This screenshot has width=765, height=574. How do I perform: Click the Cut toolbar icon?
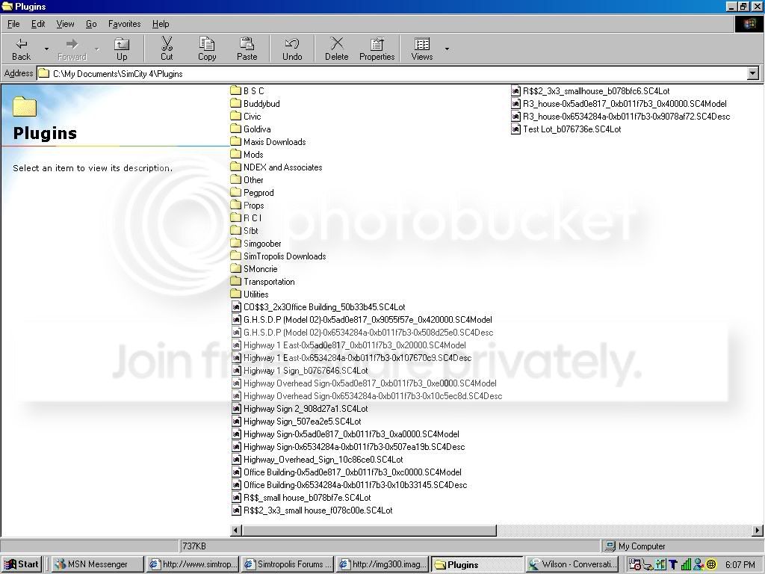(167, 49)
